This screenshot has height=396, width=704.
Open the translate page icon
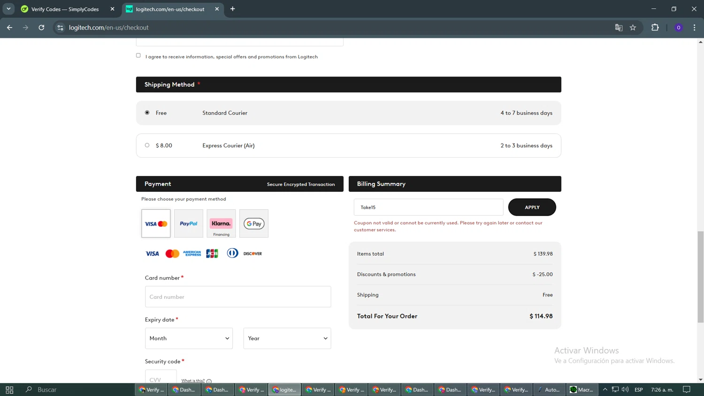click(x=619, y=28)
